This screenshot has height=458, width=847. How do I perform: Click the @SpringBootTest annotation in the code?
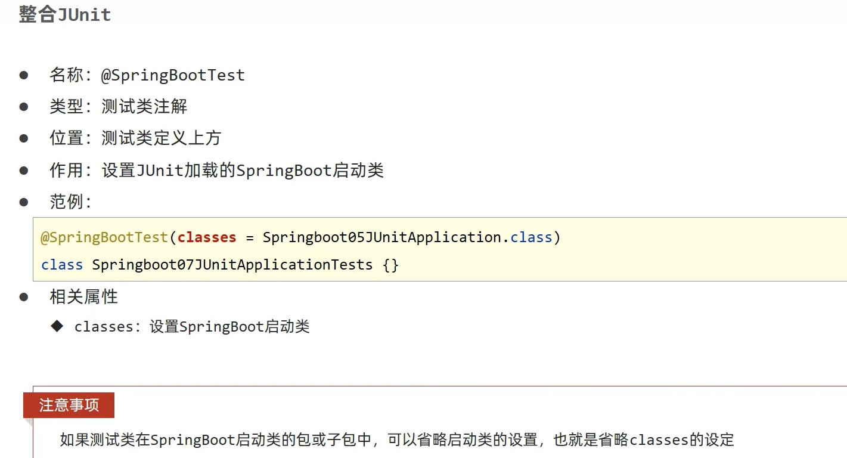(x=104, y=237)
